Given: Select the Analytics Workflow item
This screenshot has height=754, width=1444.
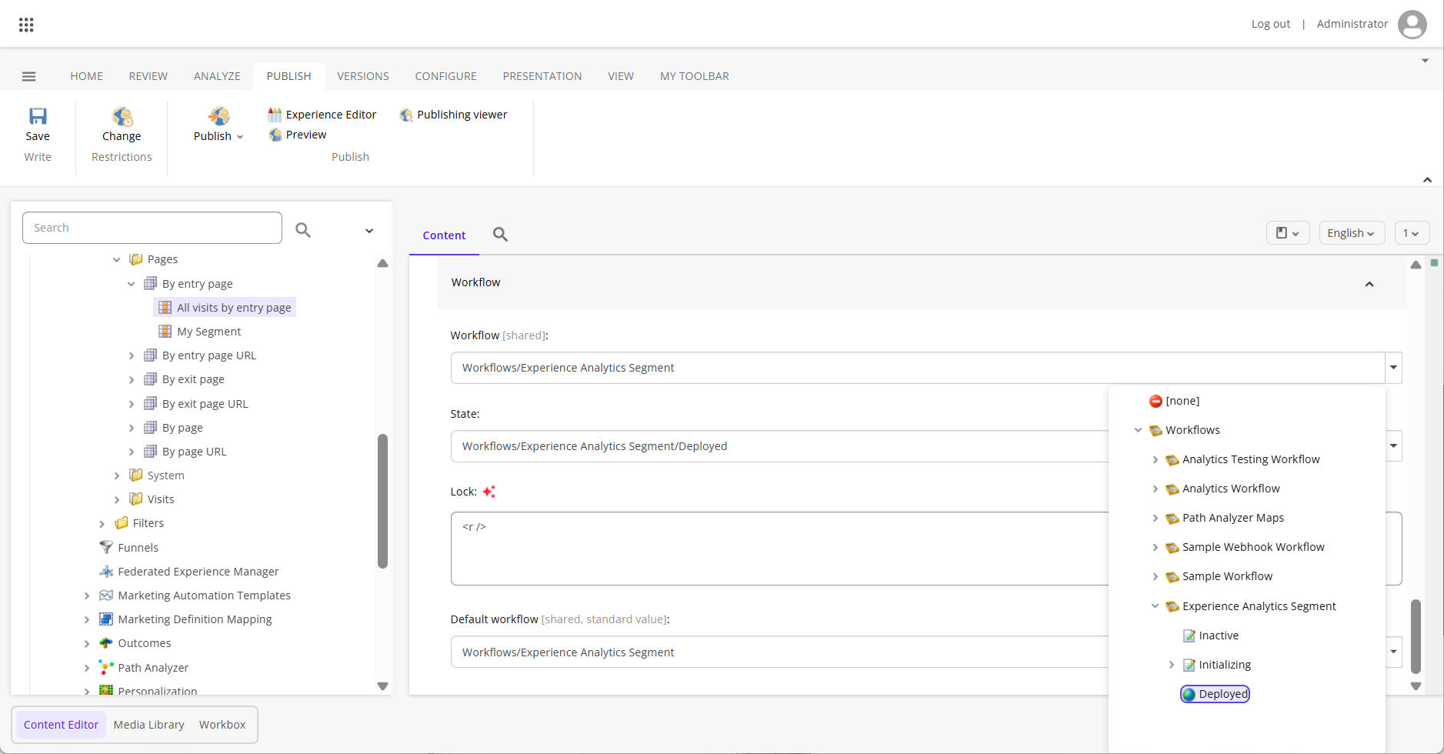Looking at the screenshot, I should 1223,489.
